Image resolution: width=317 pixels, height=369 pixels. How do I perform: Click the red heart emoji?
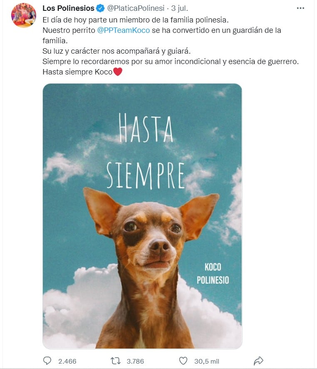[118, 72]
